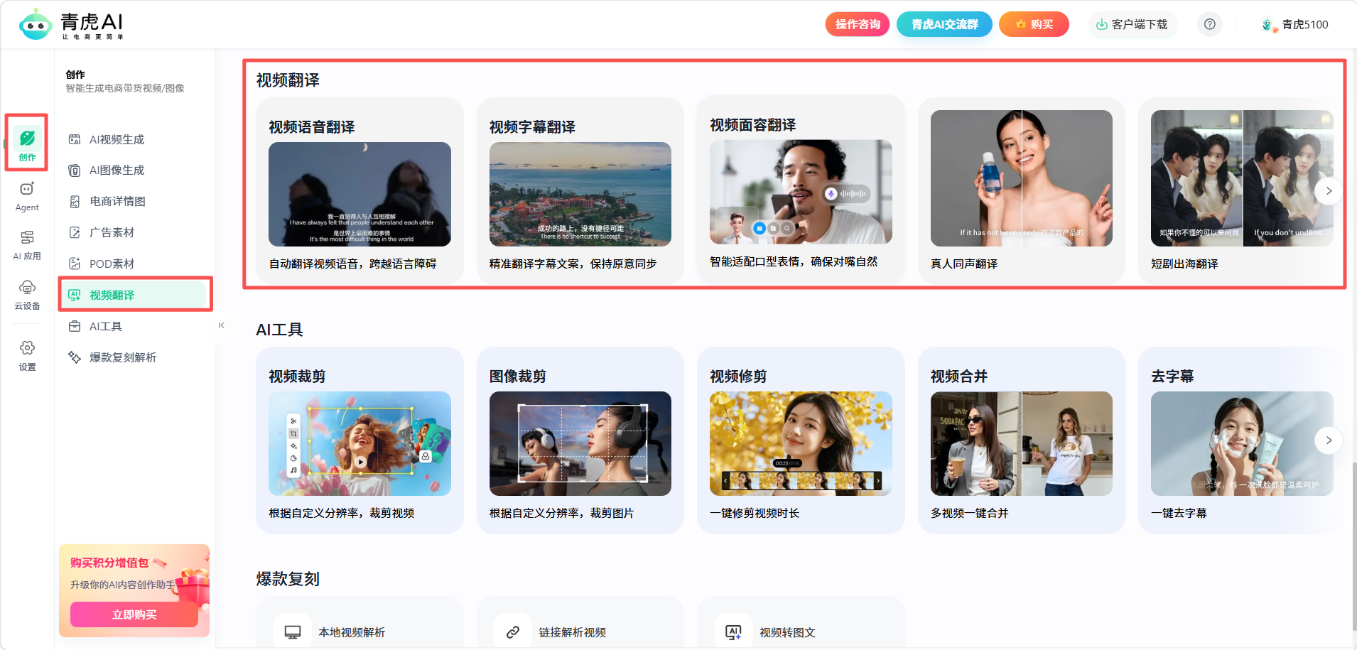Click 根据自定义分辨率，裁剪视频 description

(x=341, y=513)
